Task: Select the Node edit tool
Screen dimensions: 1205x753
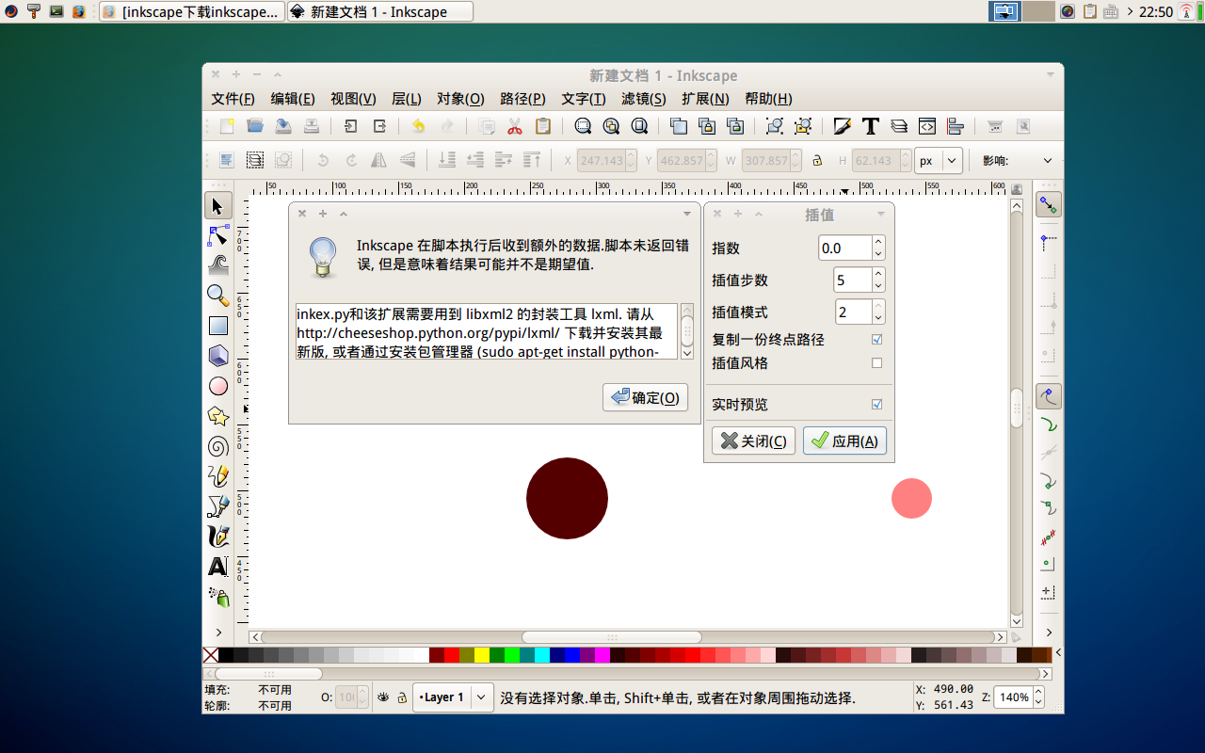Action: click(x=218, y=236)
